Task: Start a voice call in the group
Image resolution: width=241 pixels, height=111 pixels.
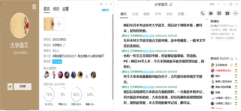Action: click(203, 13)
